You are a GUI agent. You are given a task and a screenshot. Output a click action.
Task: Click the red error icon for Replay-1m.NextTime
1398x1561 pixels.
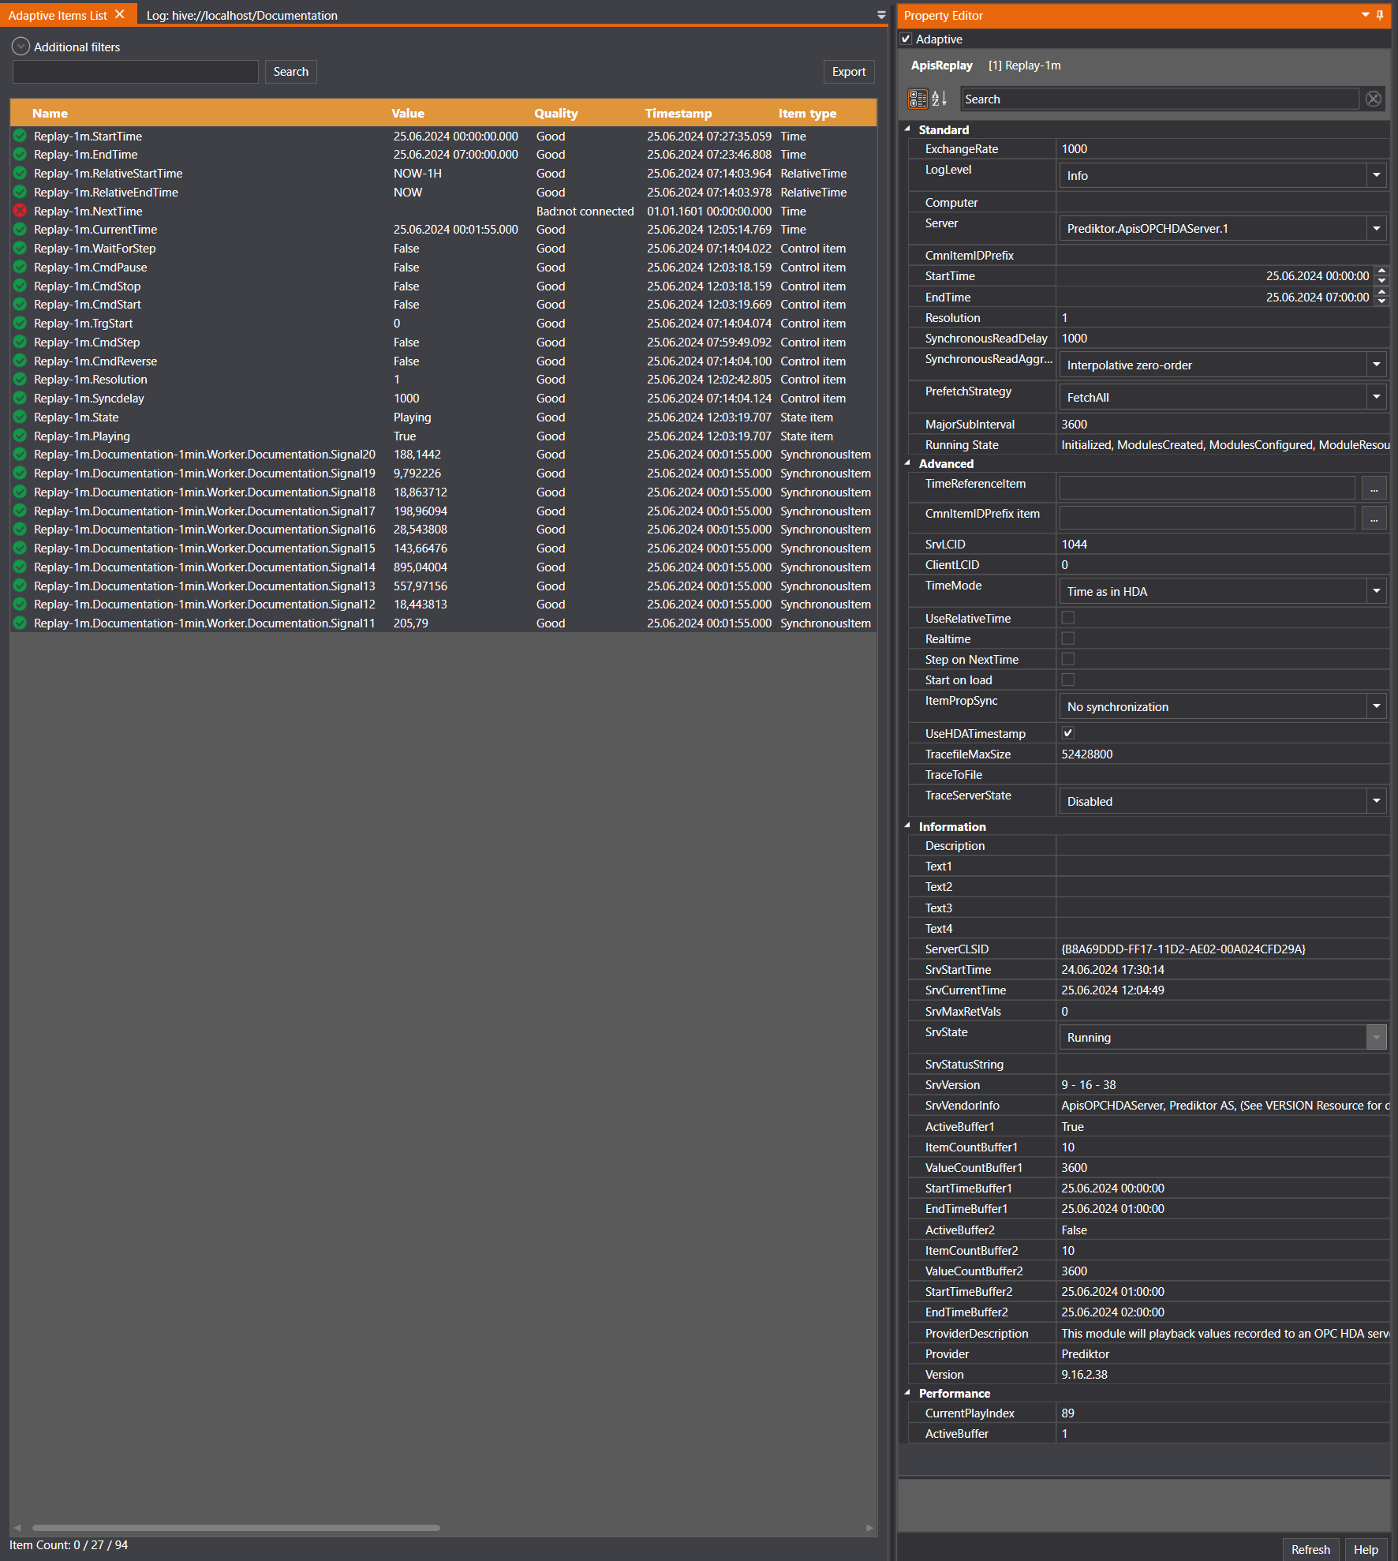(21, 211)
